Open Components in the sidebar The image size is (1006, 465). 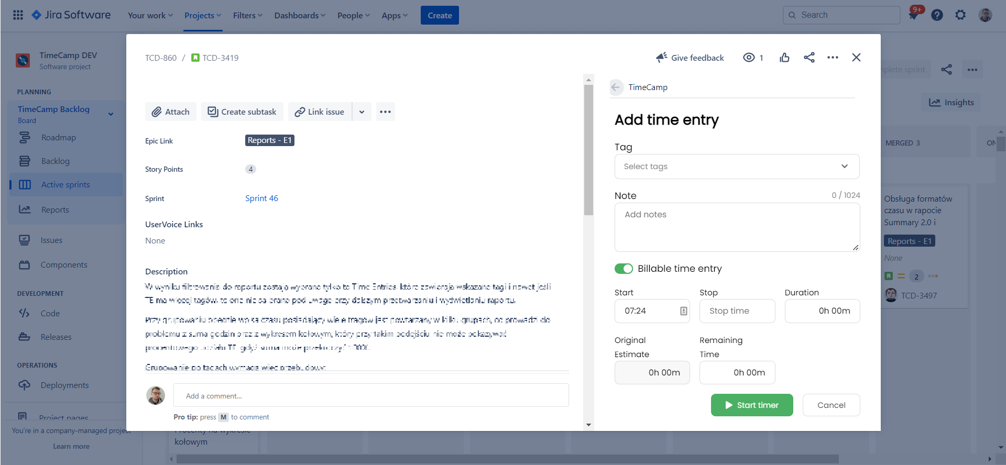66,265
